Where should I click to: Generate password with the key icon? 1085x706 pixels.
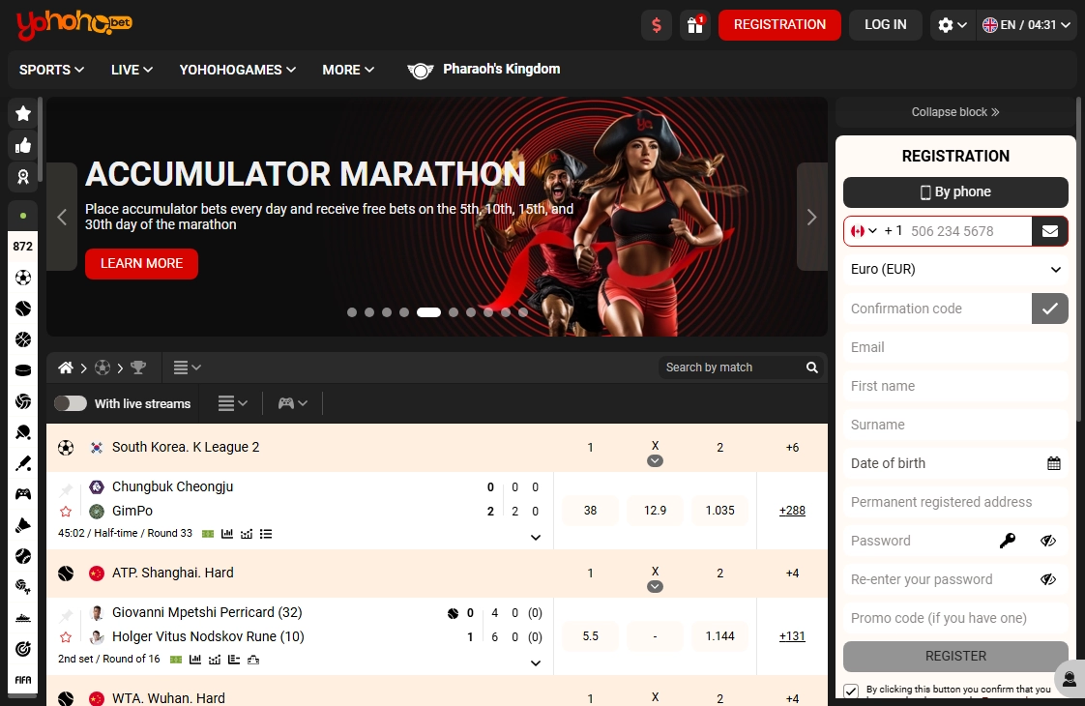[1008, 541]
